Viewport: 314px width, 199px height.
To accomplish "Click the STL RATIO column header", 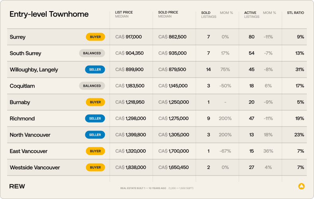I will [x=295, y=13].
